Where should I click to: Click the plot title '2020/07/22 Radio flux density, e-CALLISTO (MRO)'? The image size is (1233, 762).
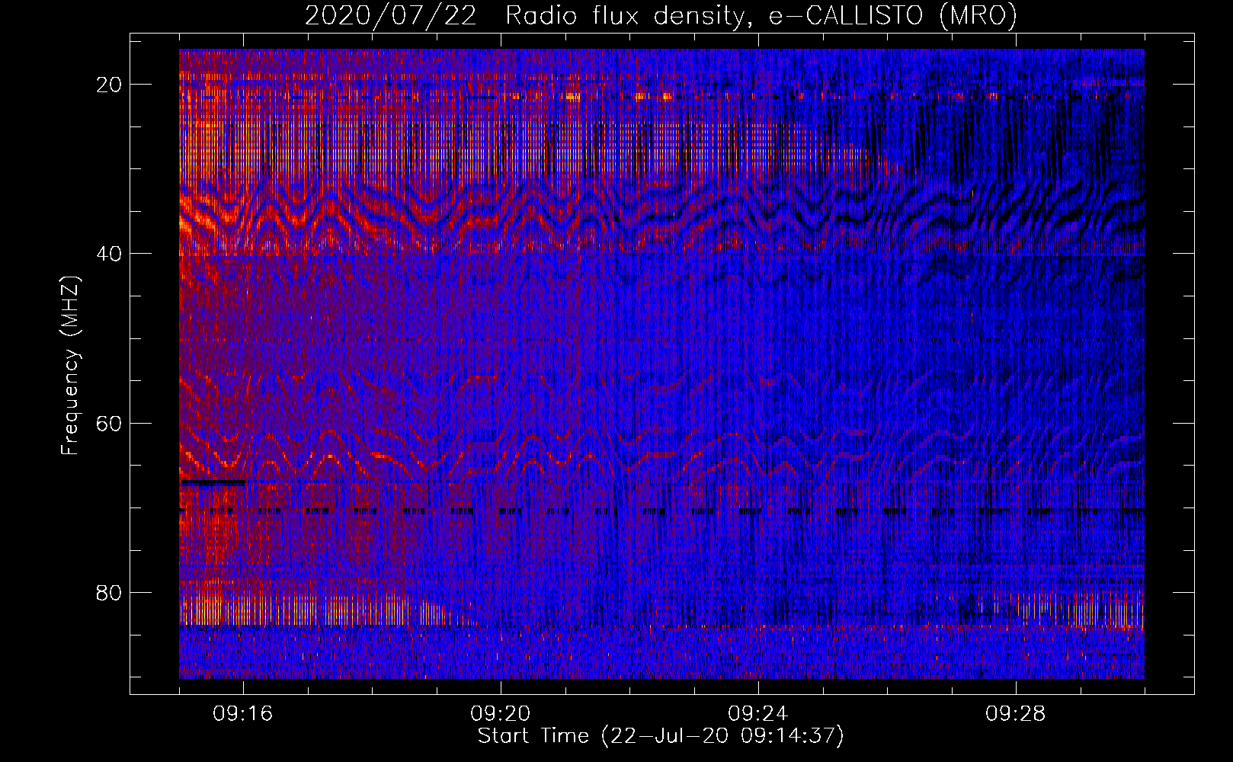point(661,16)
